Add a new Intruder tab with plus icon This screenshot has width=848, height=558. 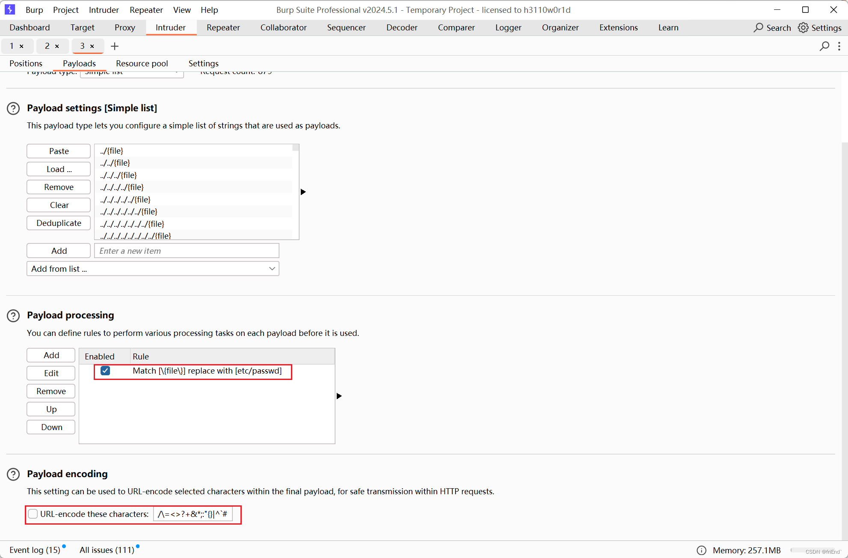(x=114, y=46)
